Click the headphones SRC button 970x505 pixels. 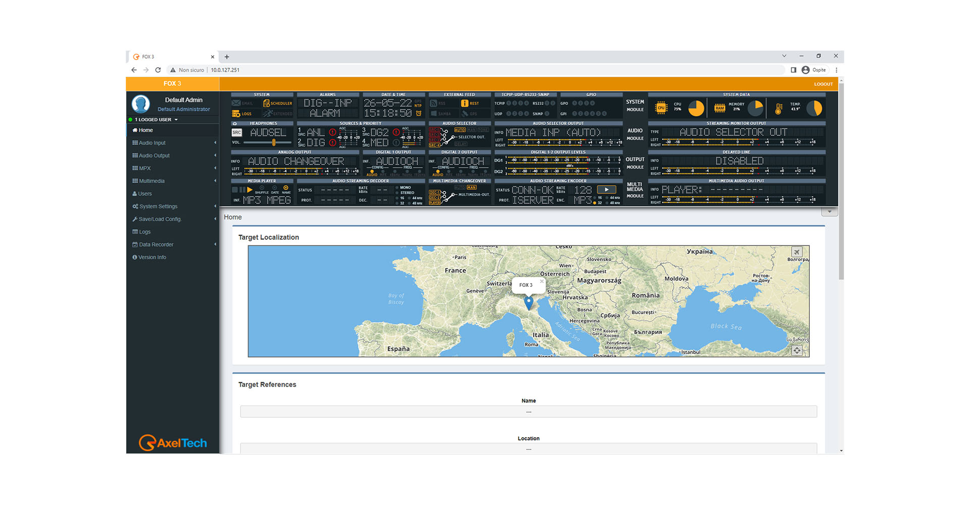[236, 133]
